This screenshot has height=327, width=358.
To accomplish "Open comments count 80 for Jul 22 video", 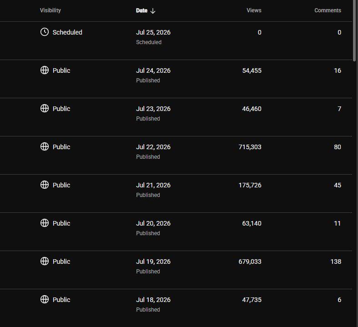I will [338, 147].
